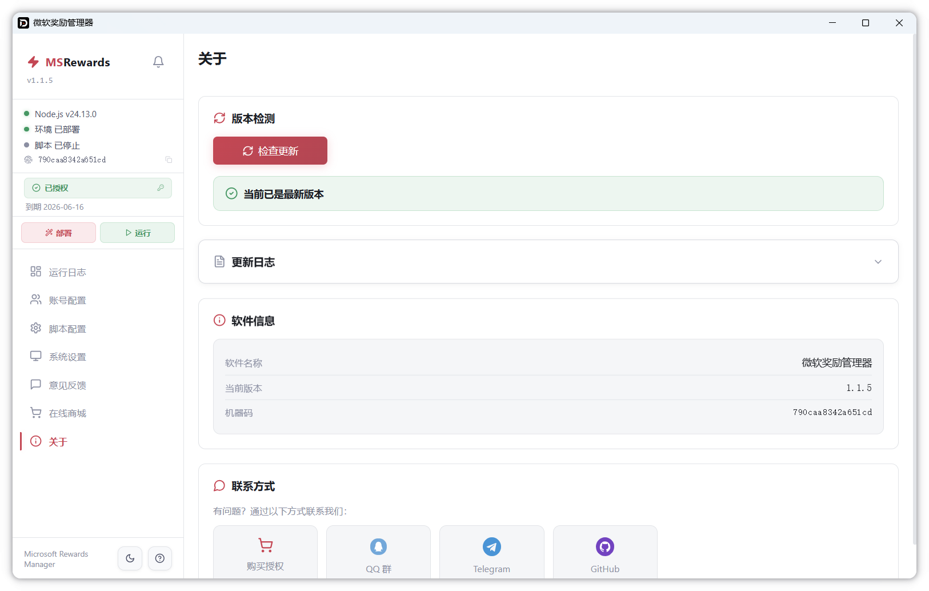Open 脚本配置 in the sidebar

pos(98,329)
